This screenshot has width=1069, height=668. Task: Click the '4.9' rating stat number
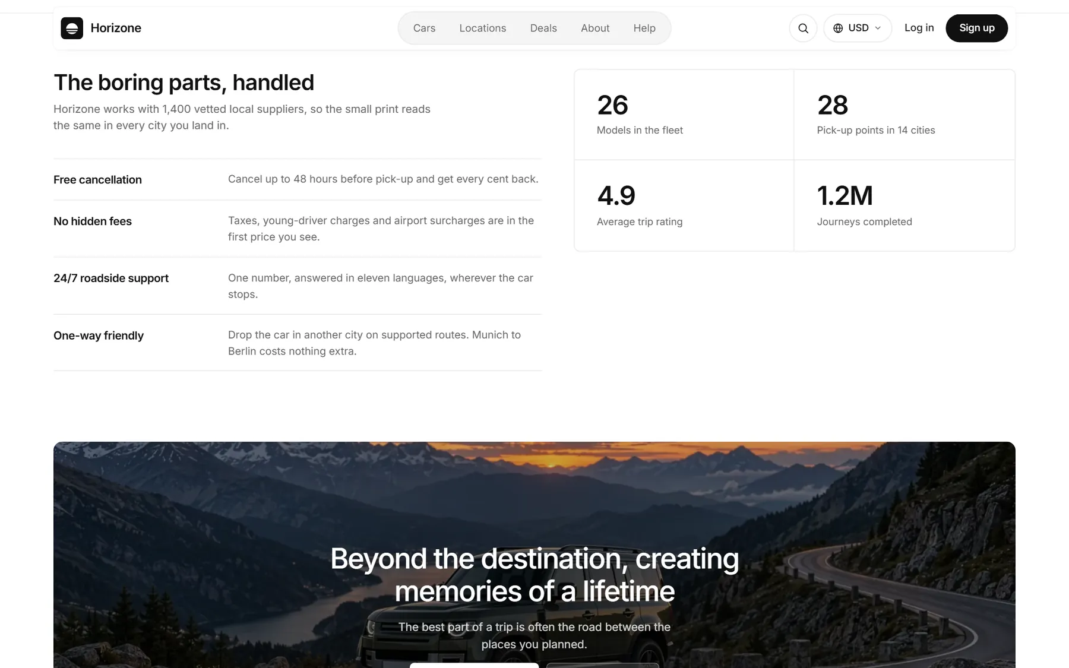616,196
